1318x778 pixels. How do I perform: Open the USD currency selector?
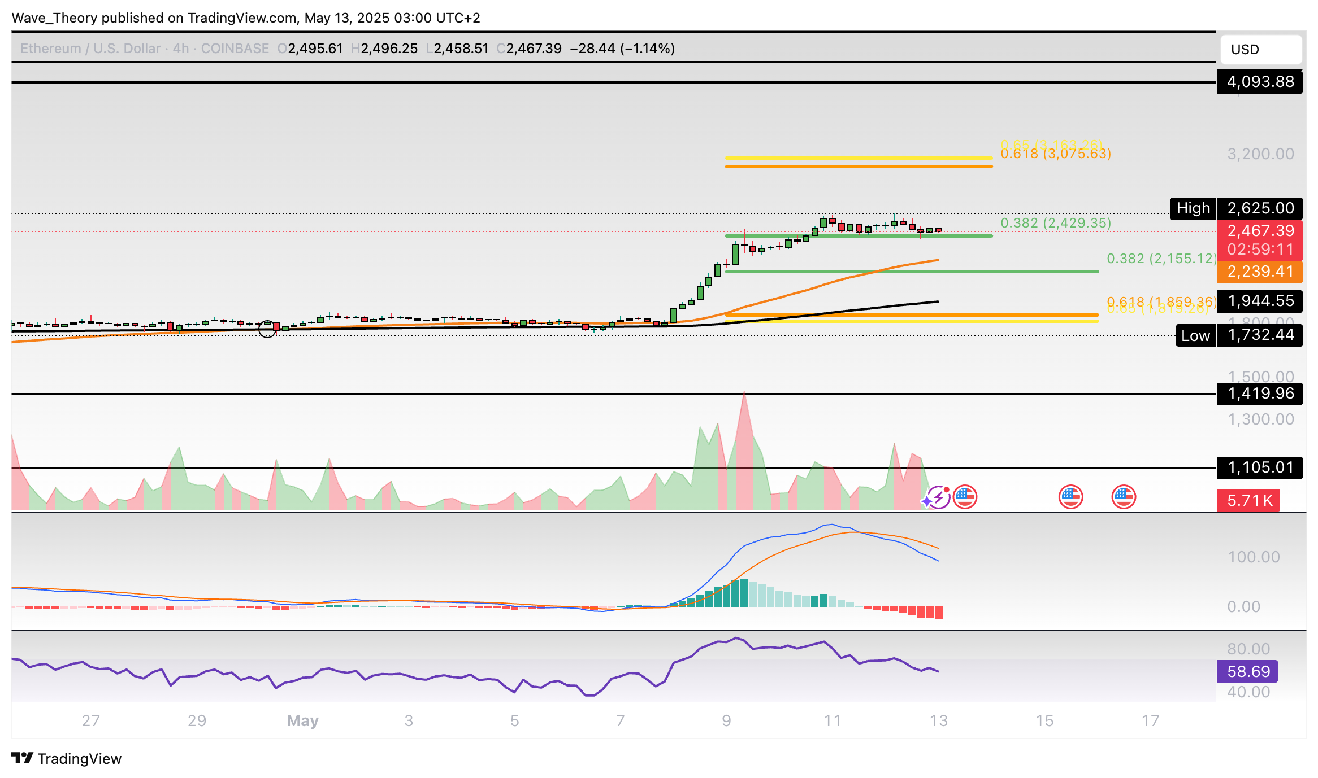coord(1261,50)
